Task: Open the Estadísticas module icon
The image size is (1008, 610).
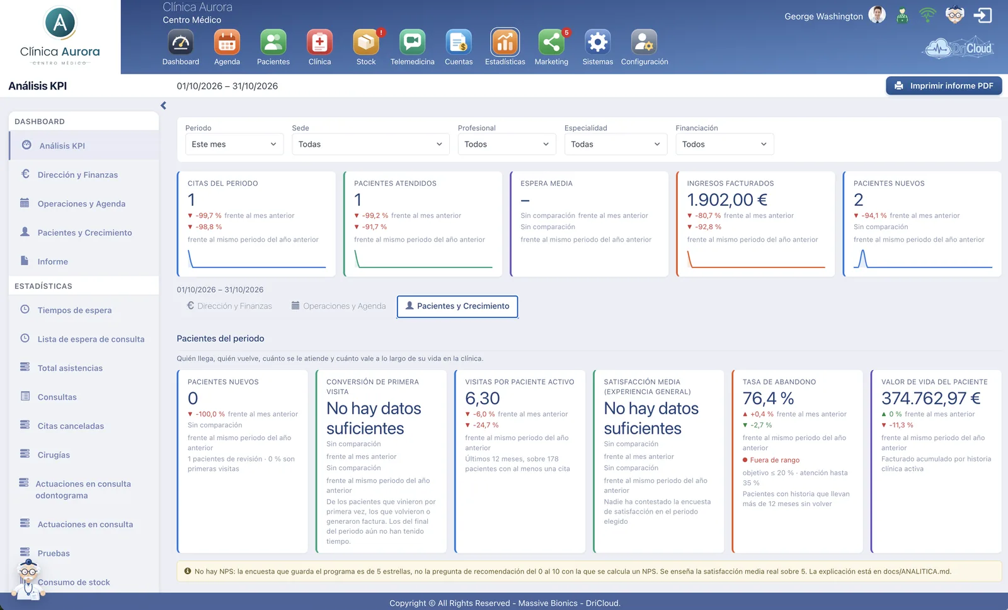Action: 505,43
